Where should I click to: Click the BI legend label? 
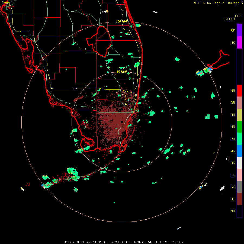point(233,199)
